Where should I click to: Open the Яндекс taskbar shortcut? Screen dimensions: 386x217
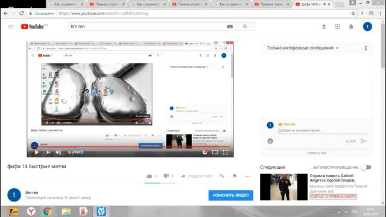pyautogui.click(x=83, y=212)
